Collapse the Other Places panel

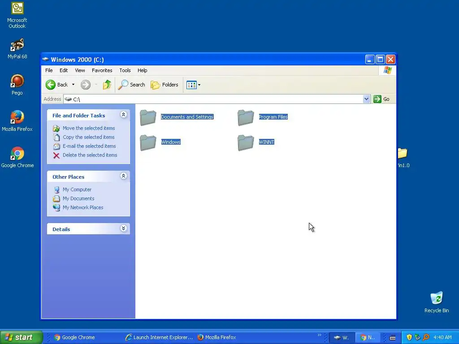coord(124,176)
